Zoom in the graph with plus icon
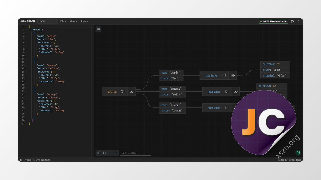This screenshot has height=180, width=321. pos(116,153)
